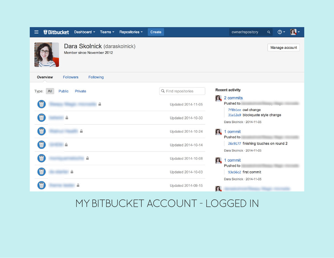
Task: Click the Manage account button
Action: [x=283, y=48]
